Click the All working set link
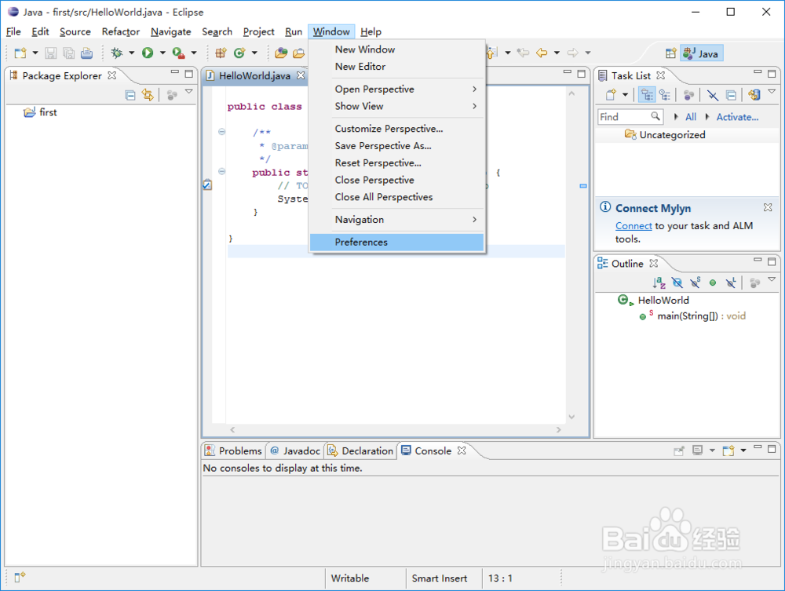785x591 pixels. (690, 117)
